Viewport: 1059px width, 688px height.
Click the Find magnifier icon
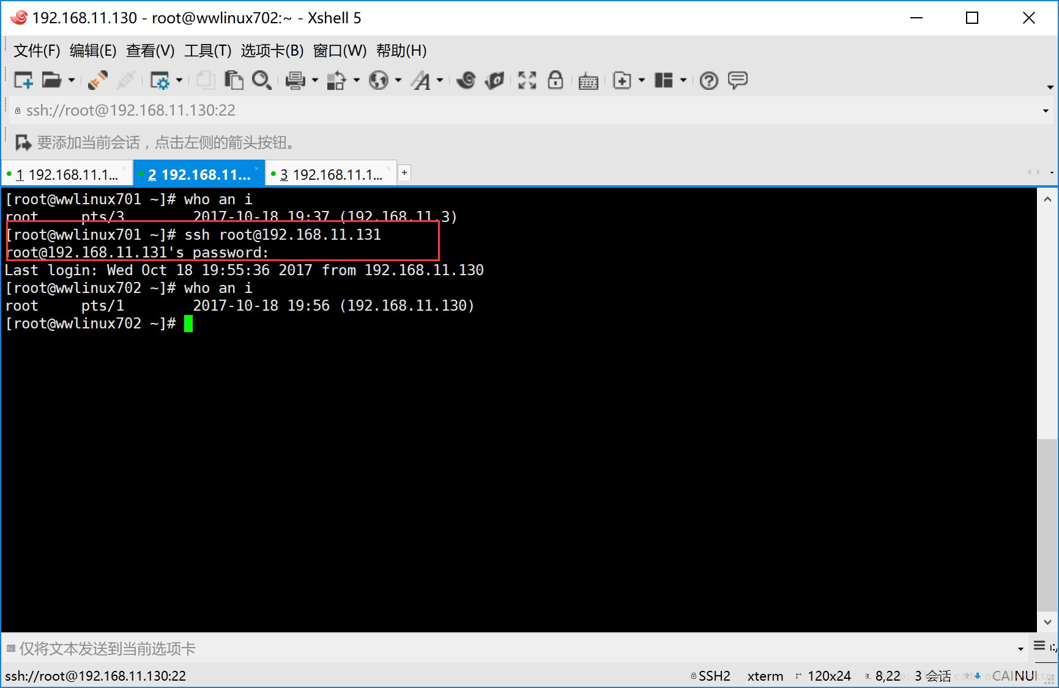click(x=262, y=80)
